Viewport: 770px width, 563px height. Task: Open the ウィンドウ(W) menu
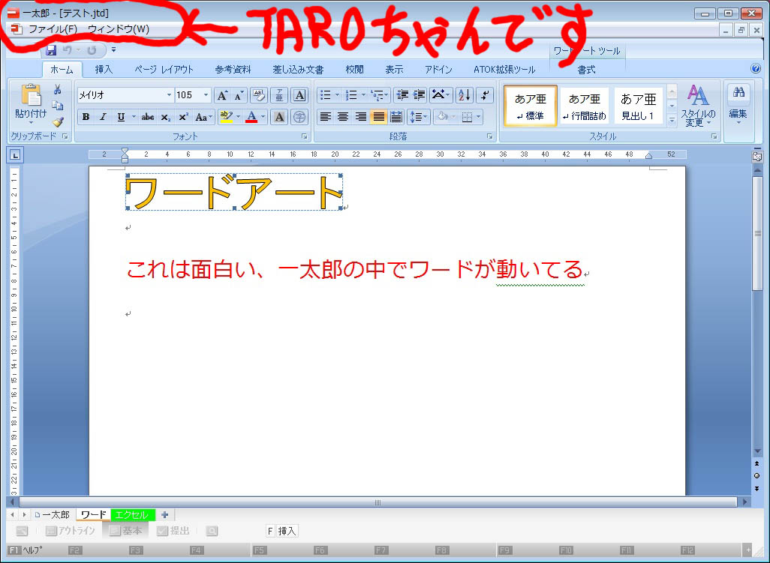tap(119, 29)
